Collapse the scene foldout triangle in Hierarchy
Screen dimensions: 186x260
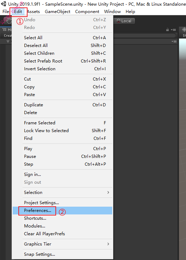(x=8, y=41)
